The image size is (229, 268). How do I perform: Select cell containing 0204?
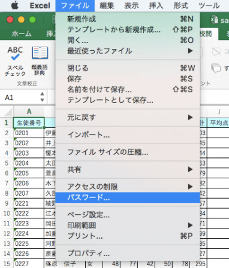(x=29, y=163)
